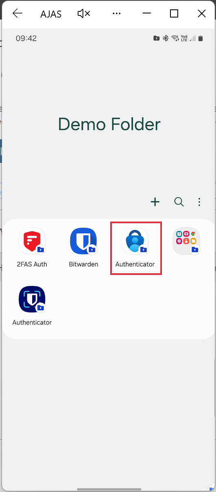Click the Bitwarden label
The width and height of the screenshot is (216, 492).
click(83, 264)
